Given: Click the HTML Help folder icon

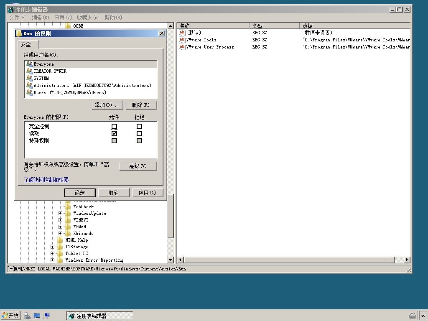Looking at the screenshot, I should pos(60,240).
